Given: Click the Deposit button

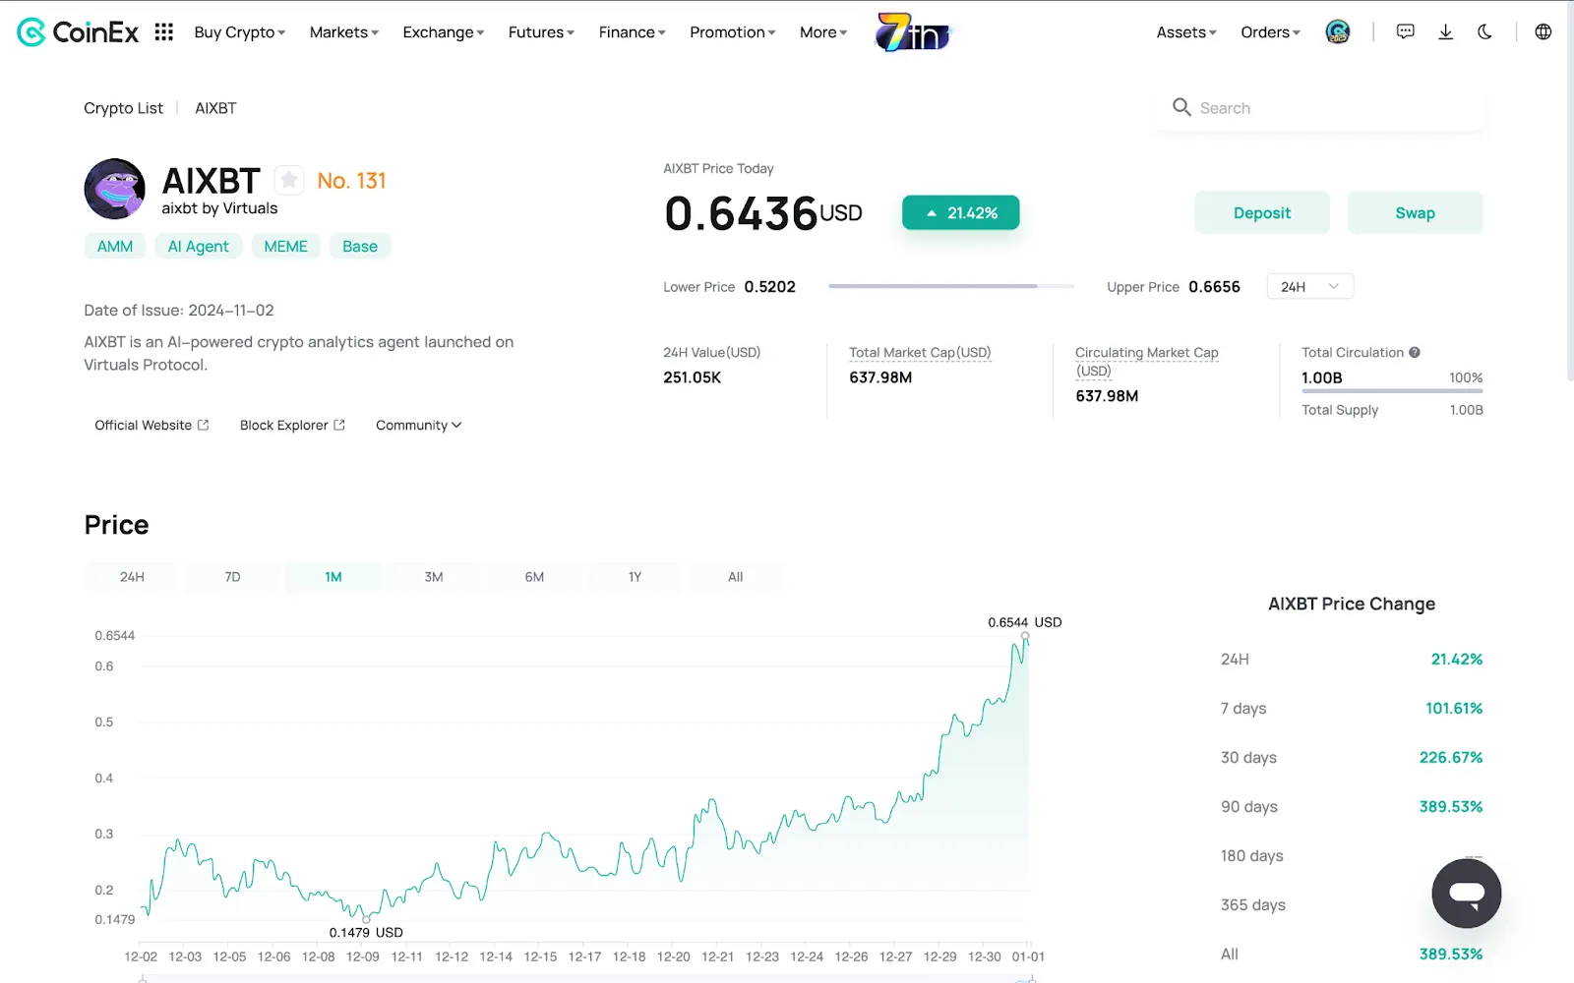Looking at the screenshot, I should tap(1262, 212).
